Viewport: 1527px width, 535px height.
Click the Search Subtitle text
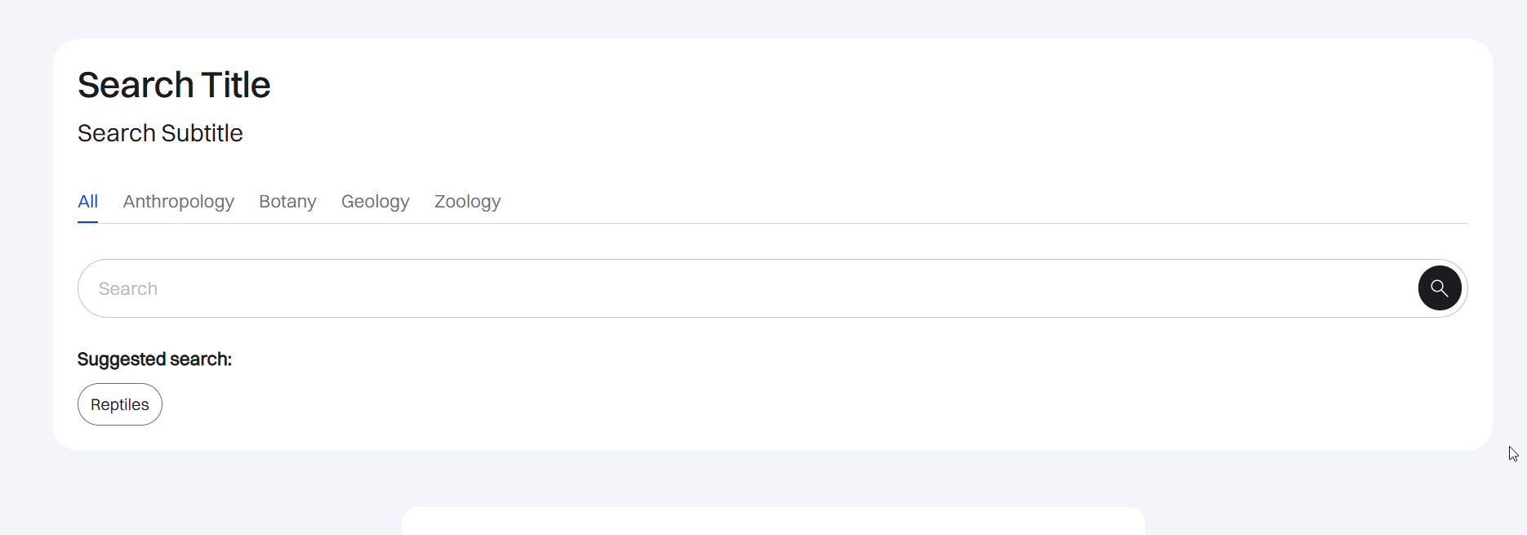pos(160,133)
